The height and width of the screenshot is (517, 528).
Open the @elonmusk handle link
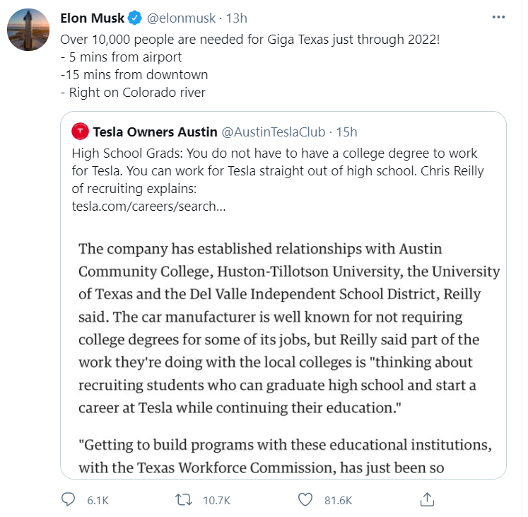pos(180,18)
